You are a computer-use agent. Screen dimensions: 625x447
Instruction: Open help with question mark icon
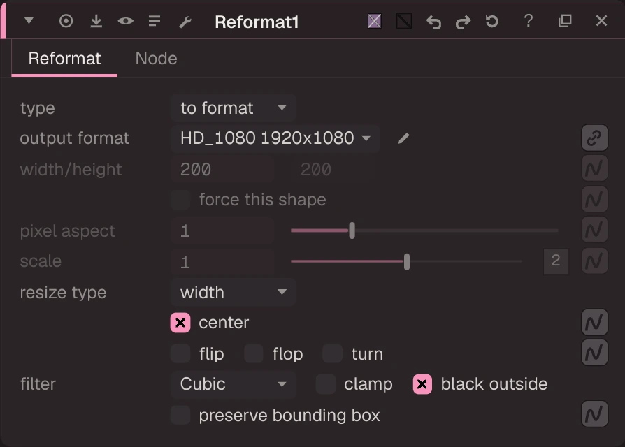(x=529, y=21)
